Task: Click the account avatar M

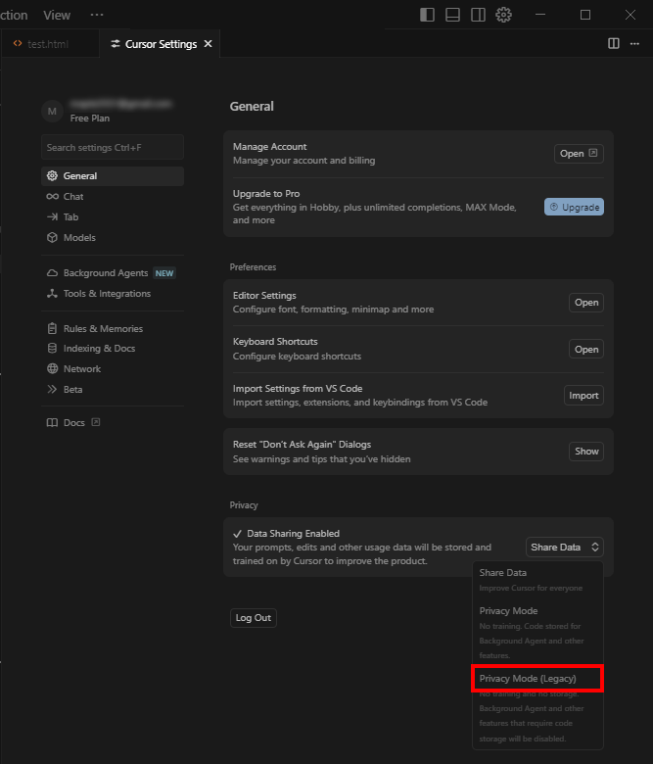Action: pos(52,111)
